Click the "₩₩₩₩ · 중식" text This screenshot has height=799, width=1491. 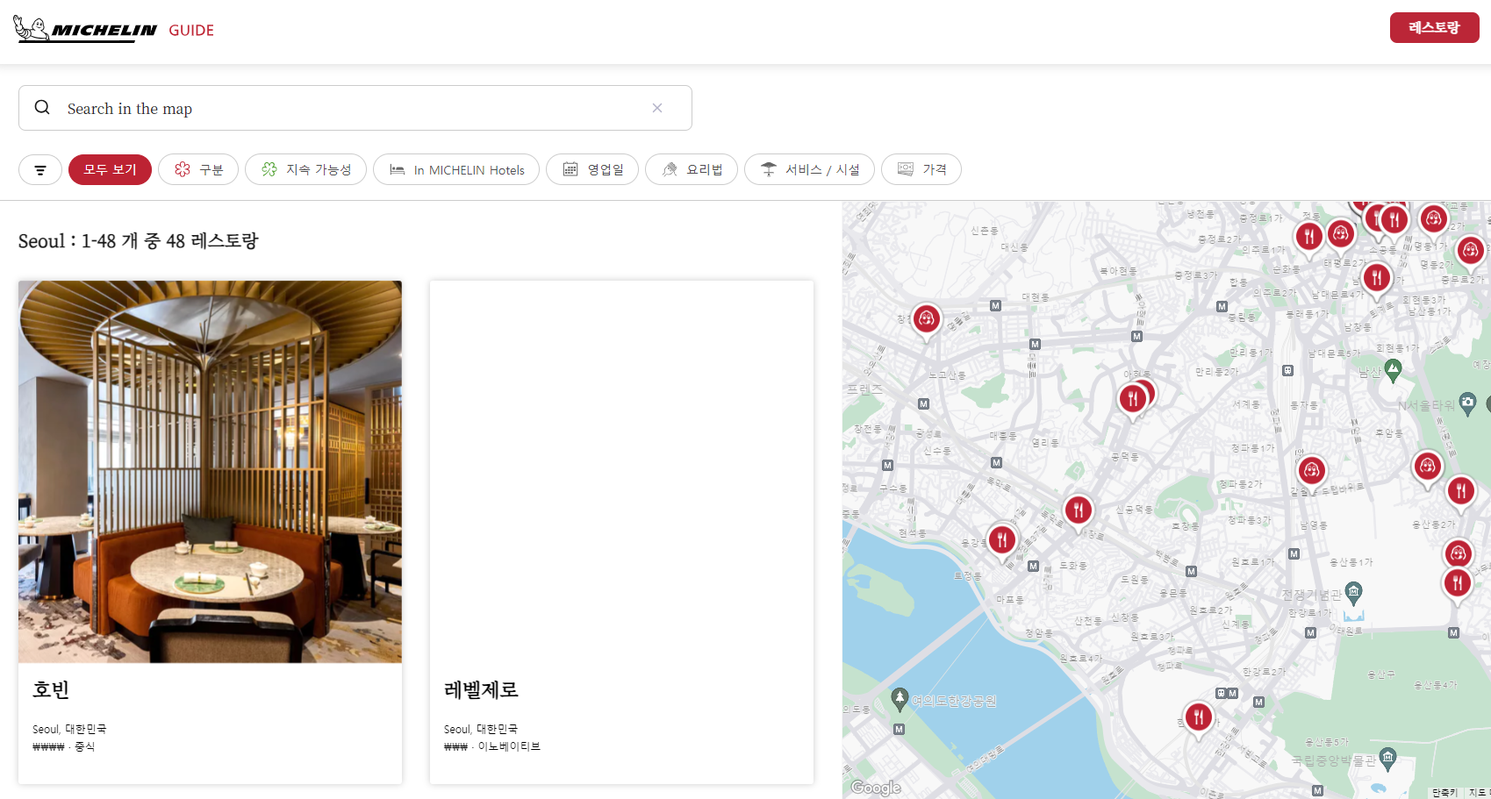[x=63, y=746]
